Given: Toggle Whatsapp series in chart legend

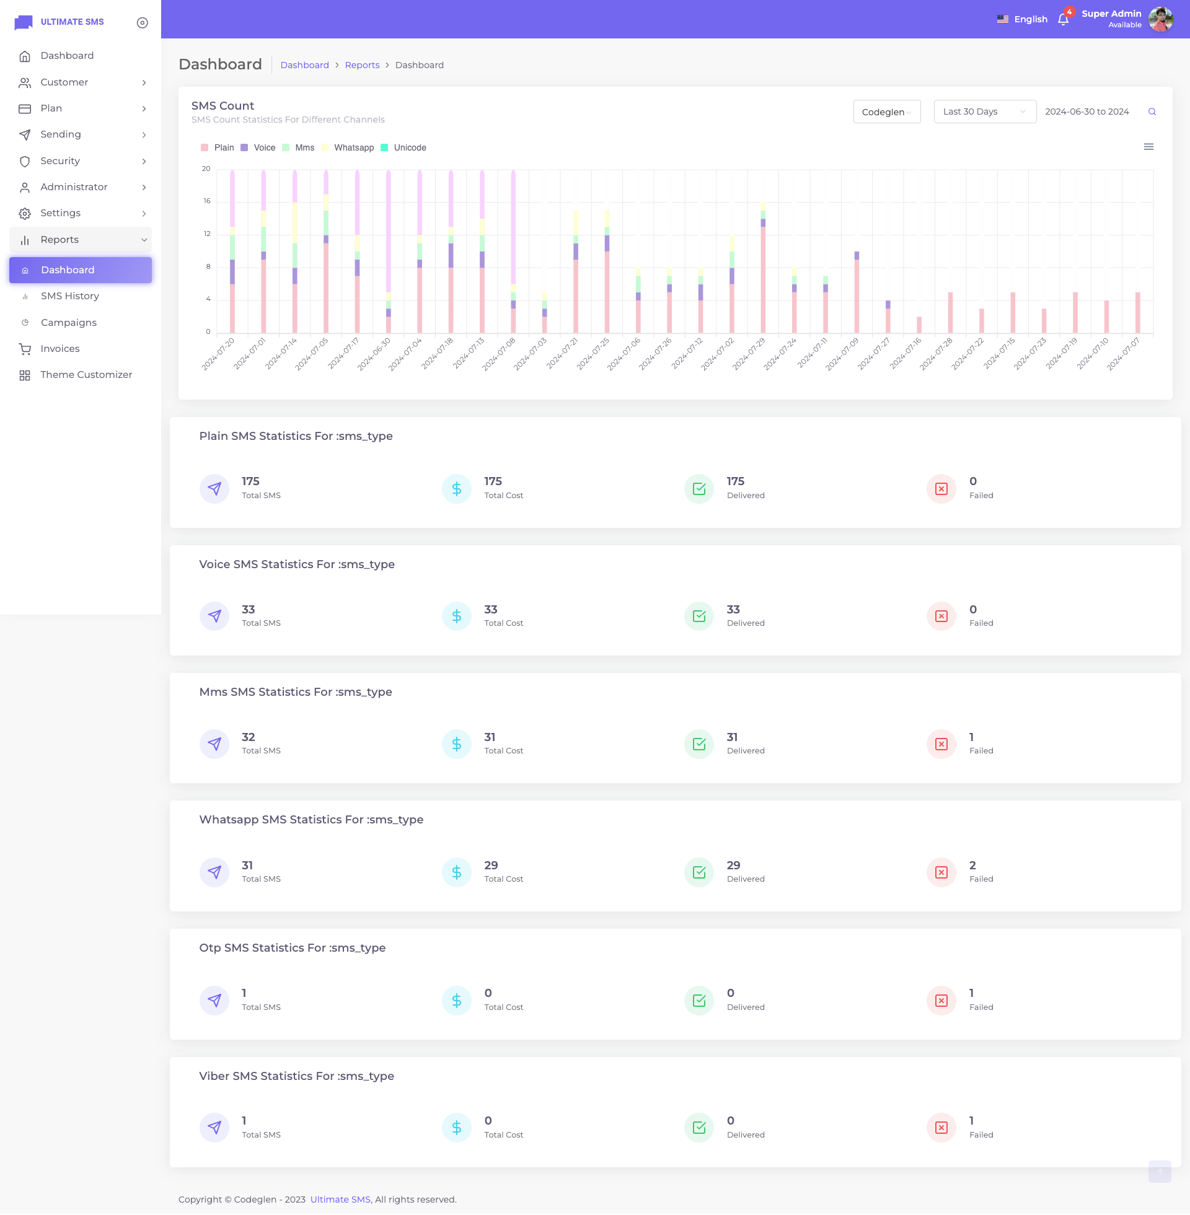Looking at the screenshot, I should (x=353, y=148).
